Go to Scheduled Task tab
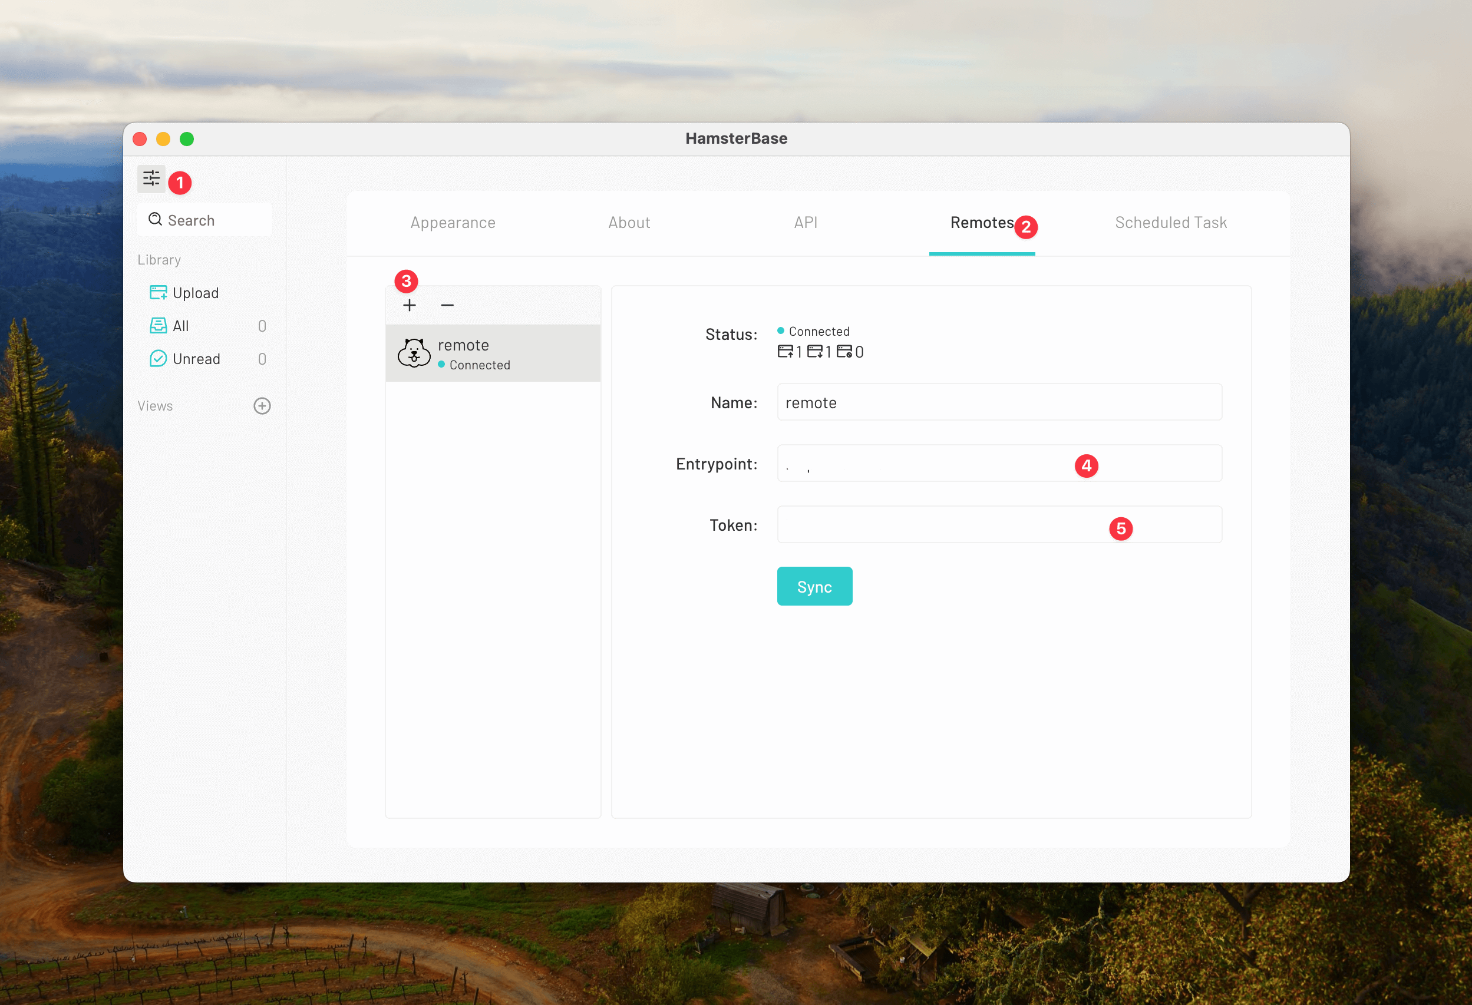 [x=1170, y=223]
